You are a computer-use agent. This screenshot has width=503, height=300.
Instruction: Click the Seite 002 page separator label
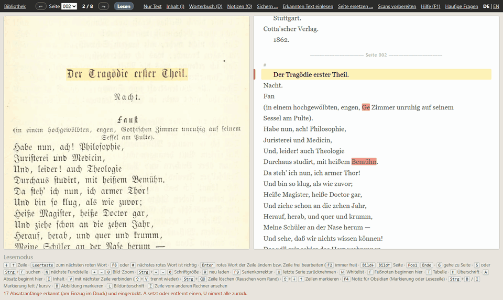pos(376,55)
